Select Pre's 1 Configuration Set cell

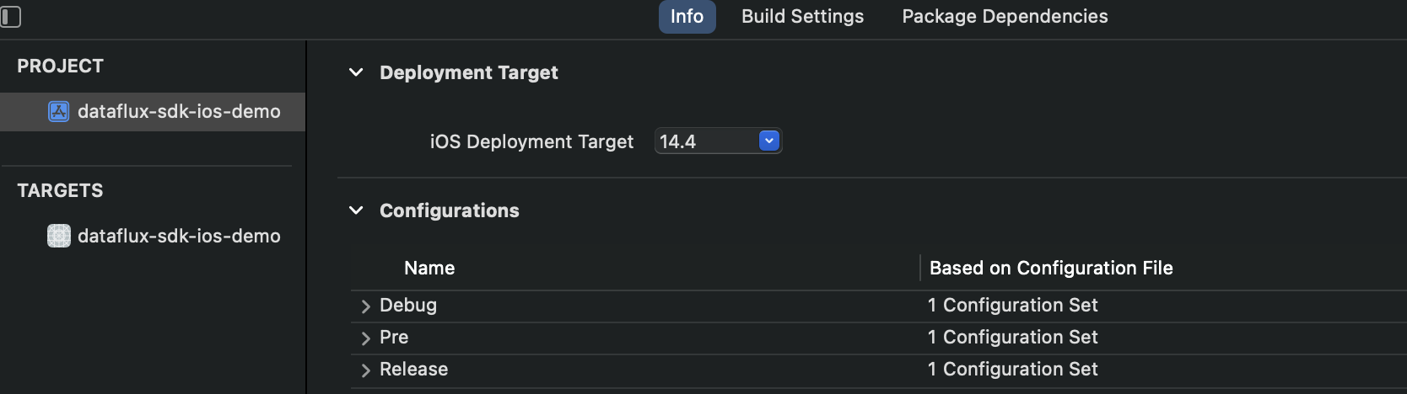pyautogui.click(x=1013, y=337)
